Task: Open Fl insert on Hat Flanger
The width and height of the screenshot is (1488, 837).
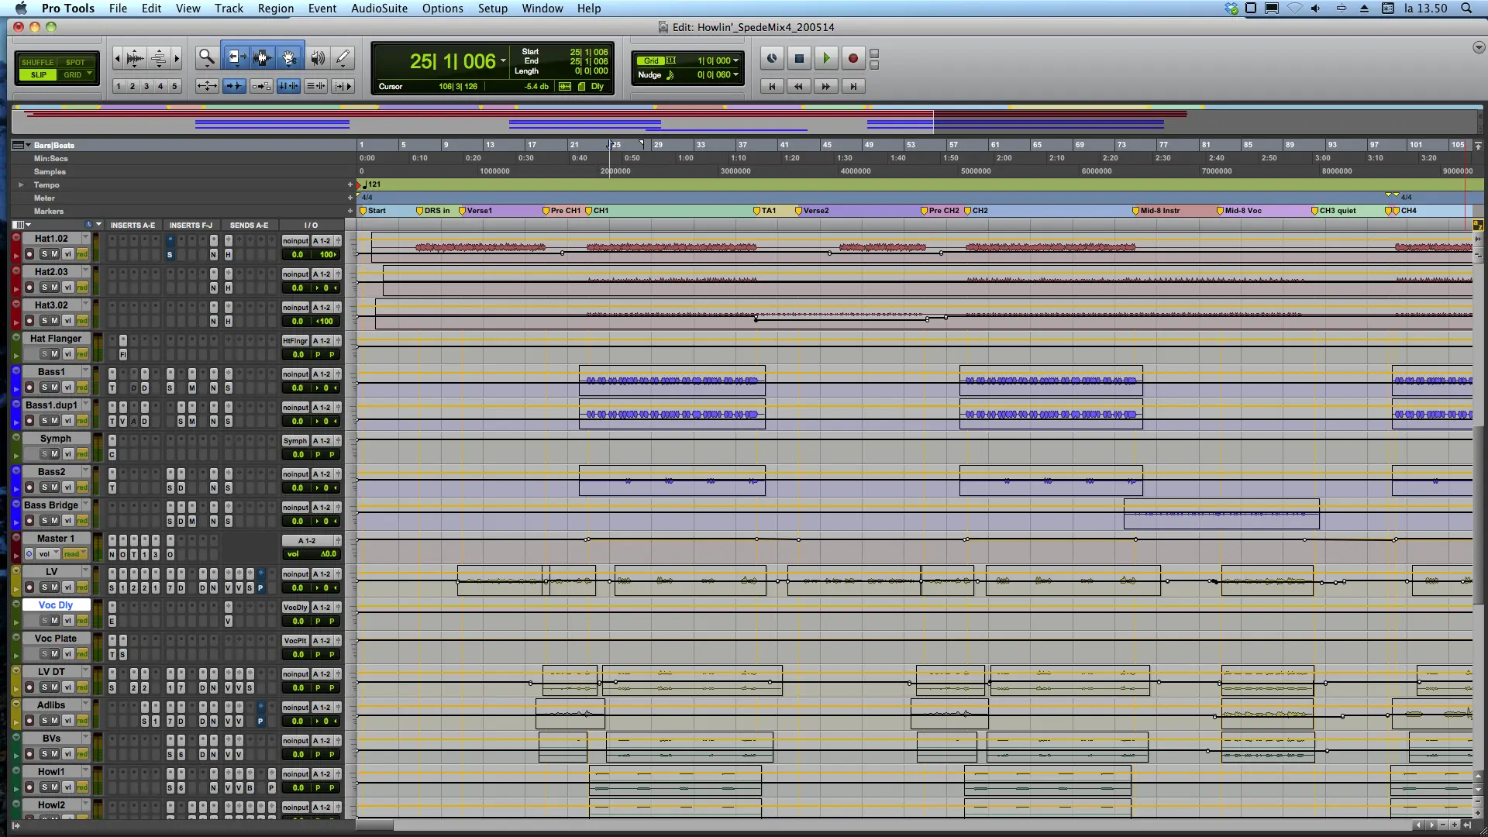Action: pyautogui.click(x=122, y=355)
